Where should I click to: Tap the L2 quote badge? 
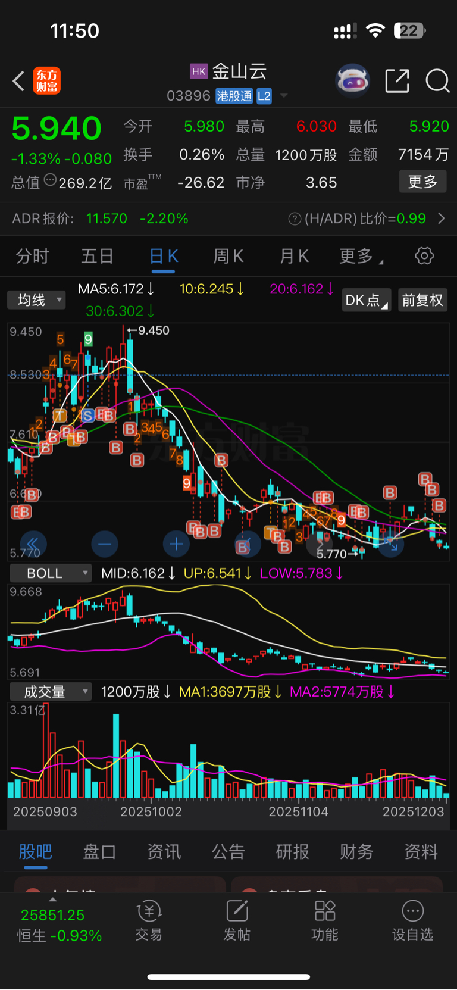pyautogui.click(x=264, y=96)
